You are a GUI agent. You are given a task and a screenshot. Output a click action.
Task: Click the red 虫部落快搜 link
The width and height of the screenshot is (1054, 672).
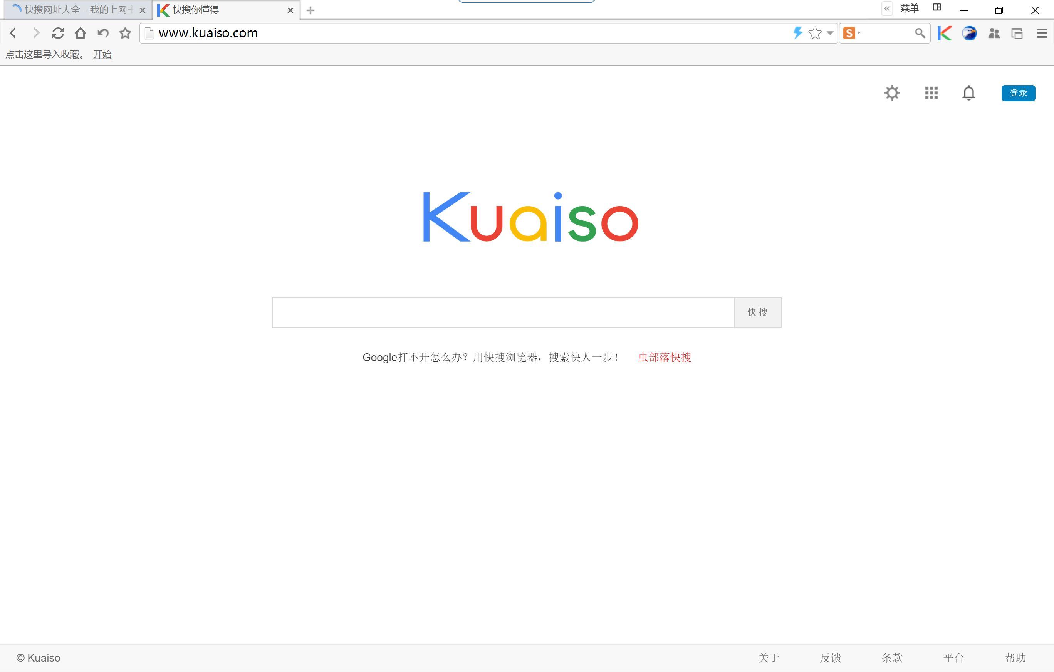pyautogui.click(x=664, y=357)
